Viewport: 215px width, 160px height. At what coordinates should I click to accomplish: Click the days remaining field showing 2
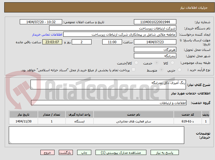pos(82,42)
